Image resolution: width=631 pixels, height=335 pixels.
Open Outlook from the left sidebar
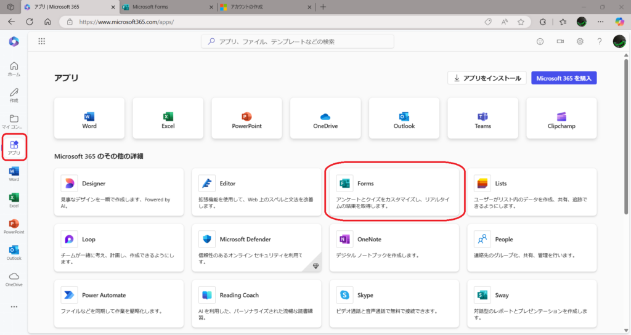point(14,253)
